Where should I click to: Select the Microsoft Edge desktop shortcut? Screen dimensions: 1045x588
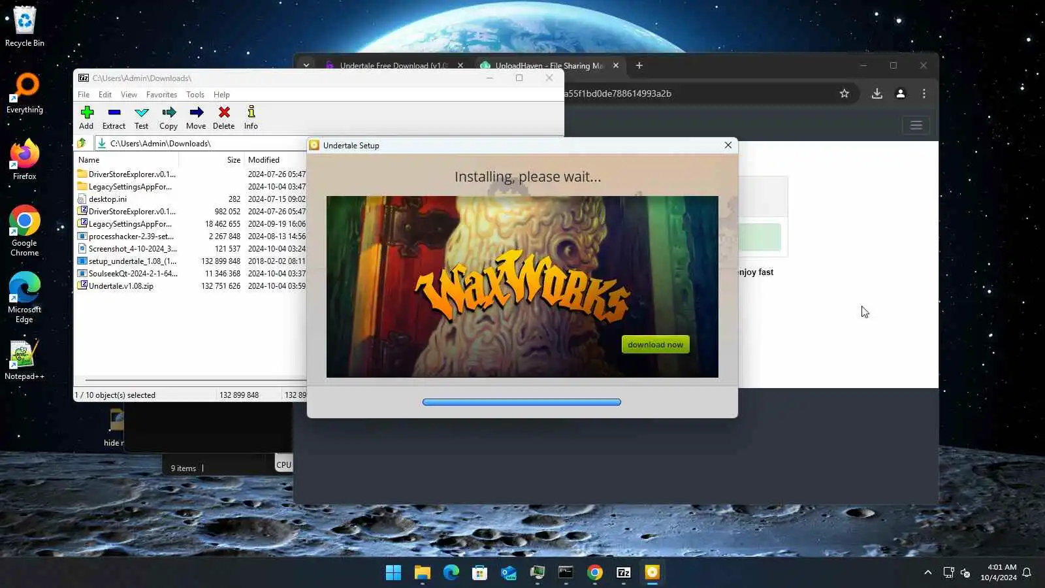pos(25,297)
